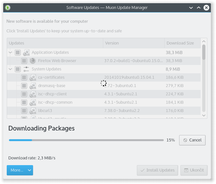The image size is (216, 184).
Task: Select the Firefox Web Browser row
Action: 104,61
